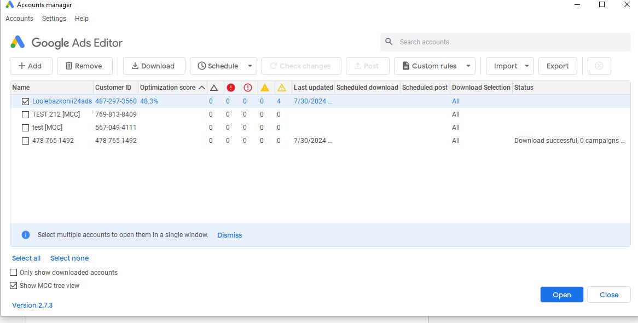The width and height of the screenshot is (638, 323).
Task: Dismiss the multiple accounts tip
Action: pyautogui.click(x=229, y=235)
